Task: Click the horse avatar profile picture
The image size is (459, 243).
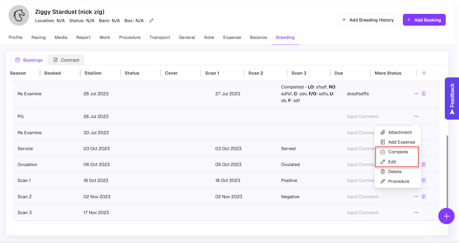Action: point(19,15)
